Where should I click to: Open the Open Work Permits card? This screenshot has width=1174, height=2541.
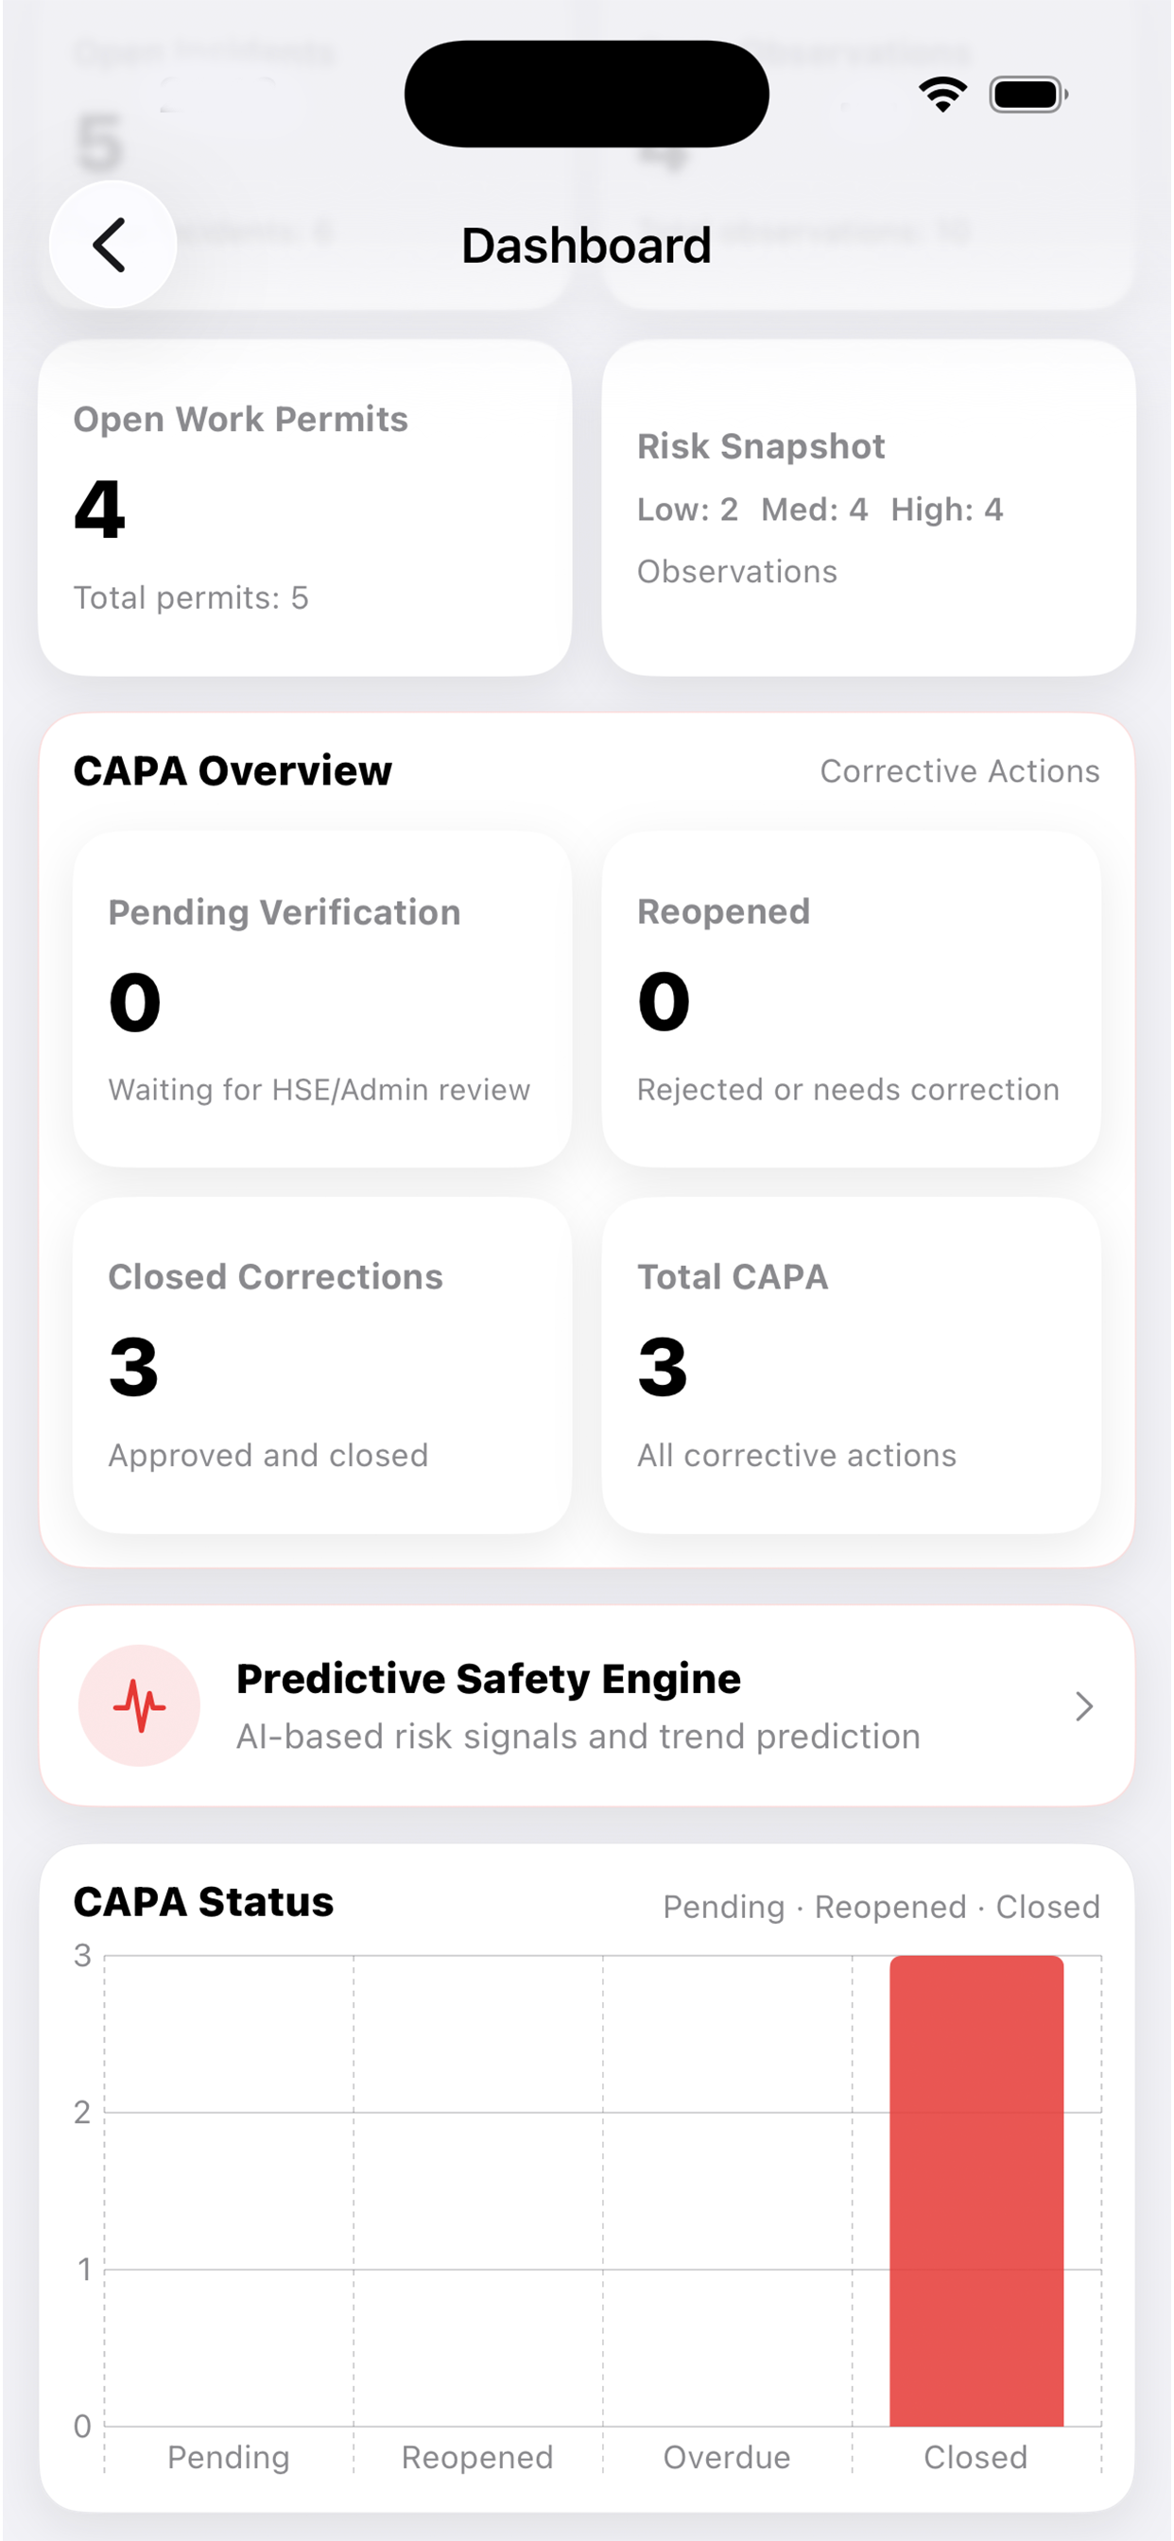[x=305, y=508]
